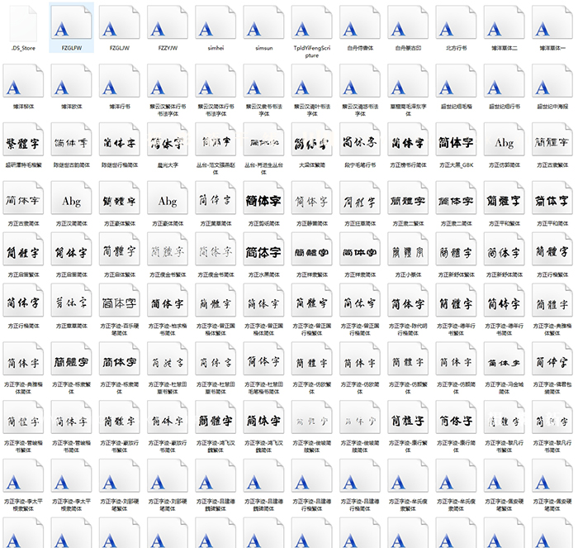Select the simsun font file icon
This screenshot has height=548, width=578.
point(263,23)
